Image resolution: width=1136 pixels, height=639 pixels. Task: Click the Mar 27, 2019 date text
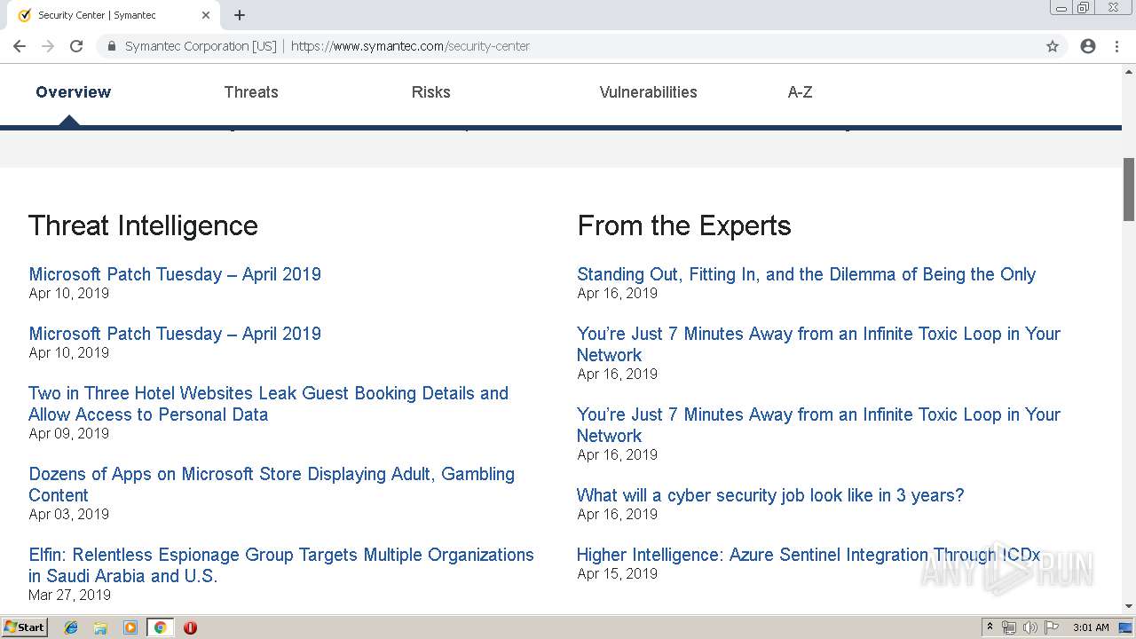pyautogui.click(x=69, y=595)
